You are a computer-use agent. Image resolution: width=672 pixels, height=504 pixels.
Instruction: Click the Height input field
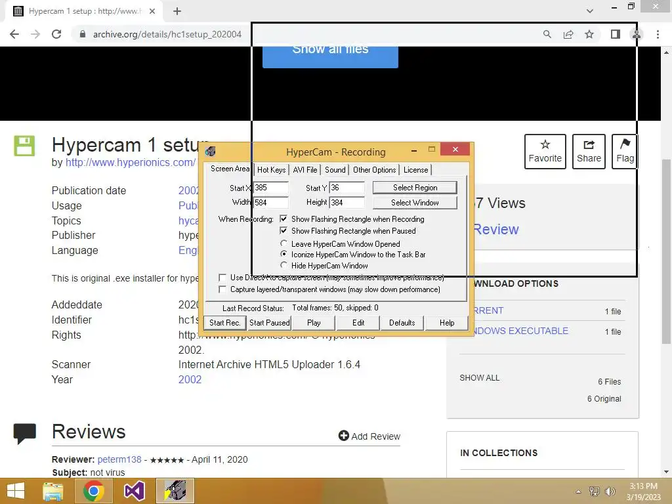pyautogui.click(x=346, y=202)
